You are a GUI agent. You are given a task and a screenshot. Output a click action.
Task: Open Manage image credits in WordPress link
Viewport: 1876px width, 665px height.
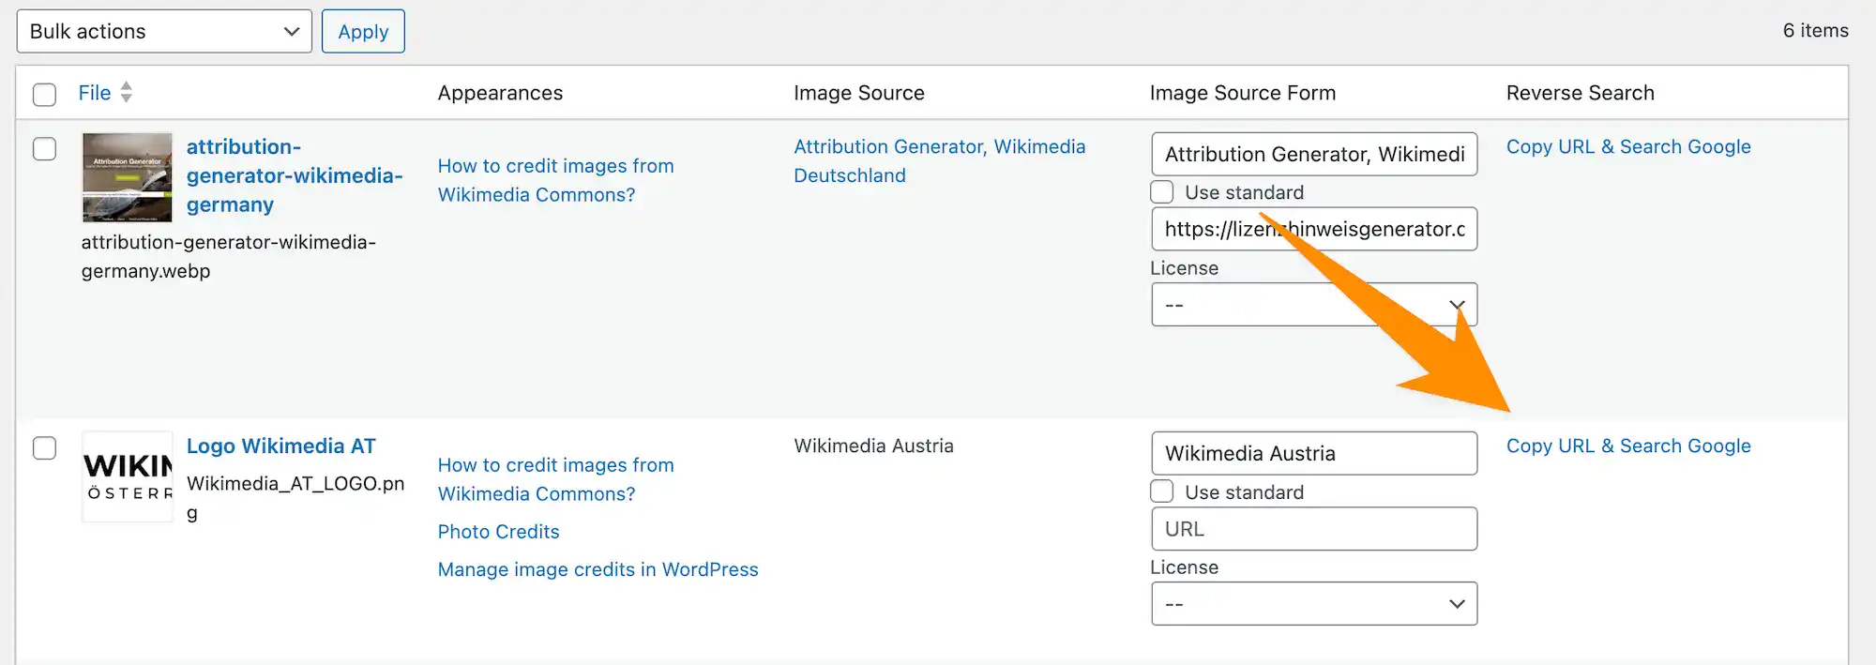[x=598, y=569]
